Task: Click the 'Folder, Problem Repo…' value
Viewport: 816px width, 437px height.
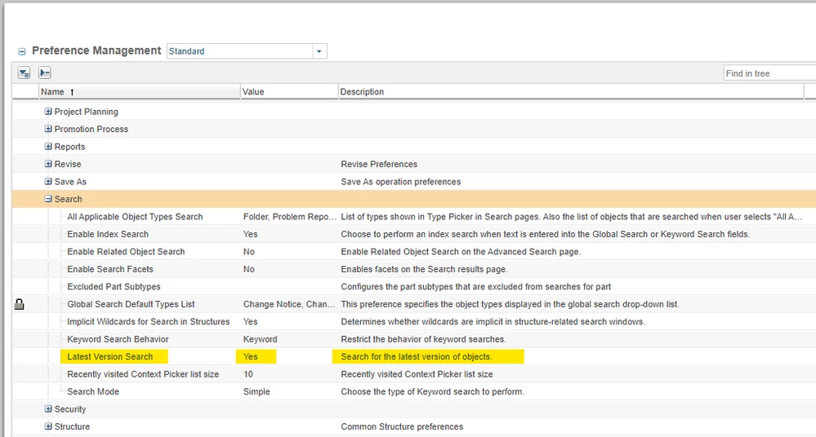Action: [290, 217]
